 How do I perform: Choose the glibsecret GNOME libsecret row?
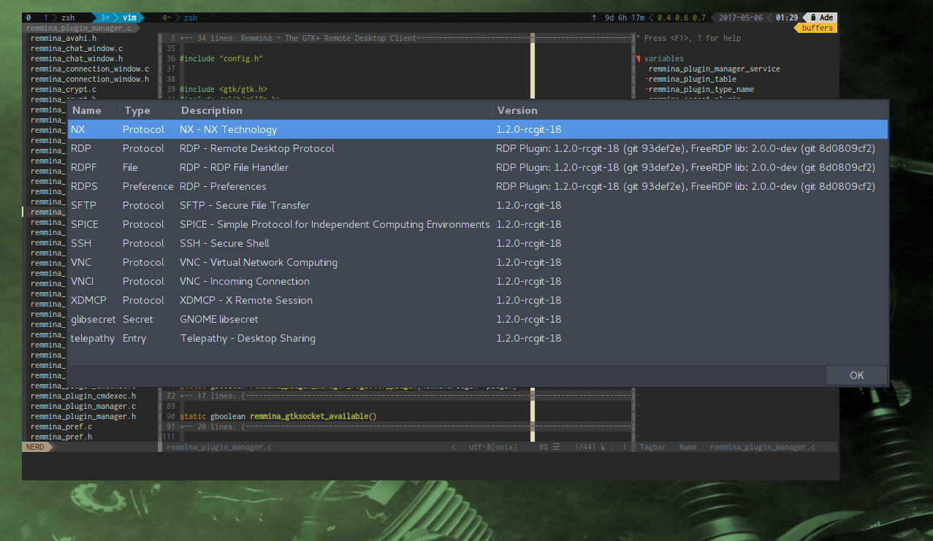pos(219,319)
